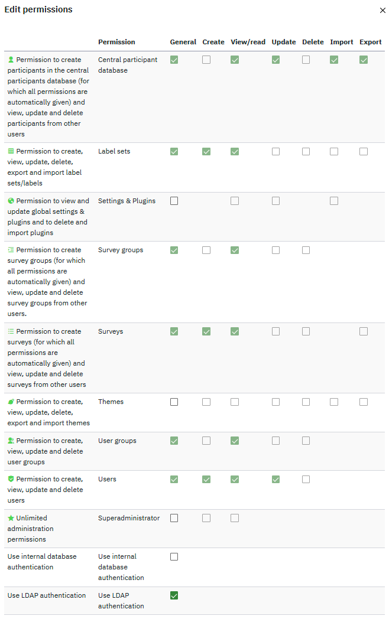
Task: Uncheck General permission for Label sets
Action: [174, 151]
